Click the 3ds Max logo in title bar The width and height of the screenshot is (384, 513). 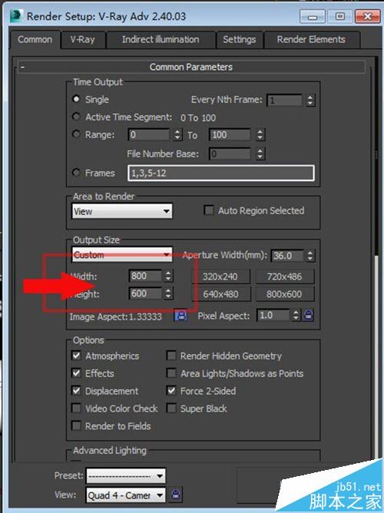(17, 16)
